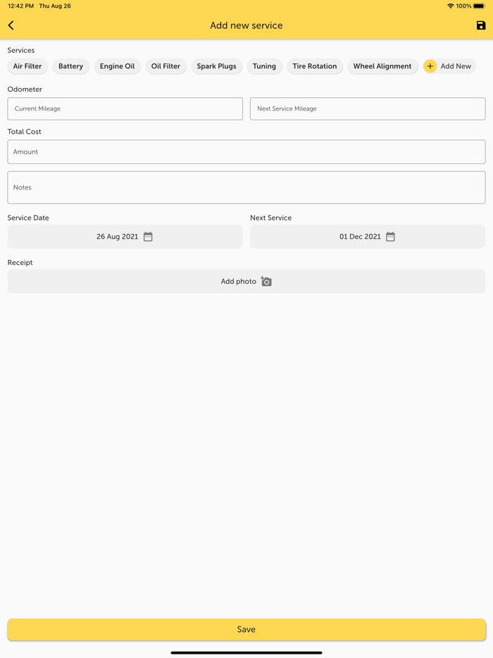This screenshot has width=493, height=658.
Task: Select the Battery service chip
Action: (70, 66)
